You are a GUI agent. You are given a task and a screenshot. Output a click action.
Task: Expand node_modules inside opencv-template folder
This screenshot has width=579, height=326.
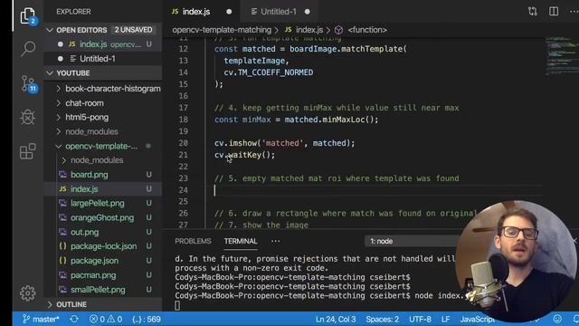(63, 160)
